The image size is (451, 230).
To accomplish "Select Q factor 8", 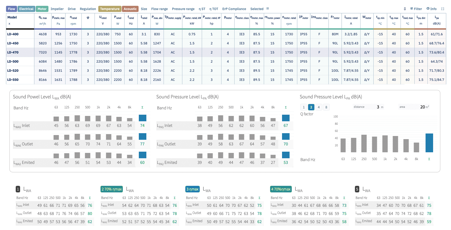I will (x=326, y=107).
